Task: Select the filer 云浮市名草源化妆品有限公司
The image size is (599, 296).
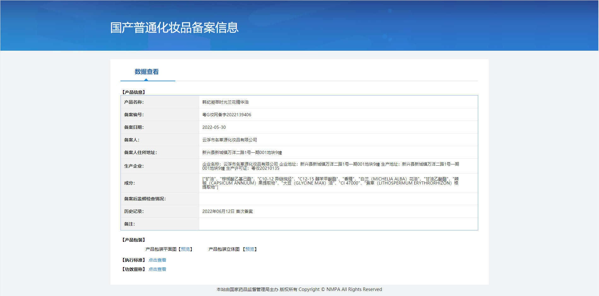Action: tap(230, 140)
